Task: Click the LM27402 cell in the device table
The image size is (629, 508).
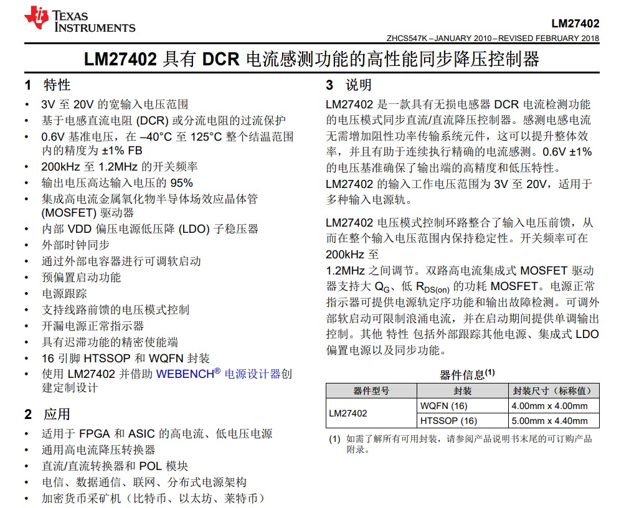Action: click(x=371, y=413)
